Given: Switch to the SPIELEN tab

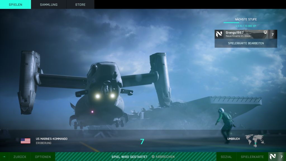Looking at the screenshot, I should (x=16, y=4).
